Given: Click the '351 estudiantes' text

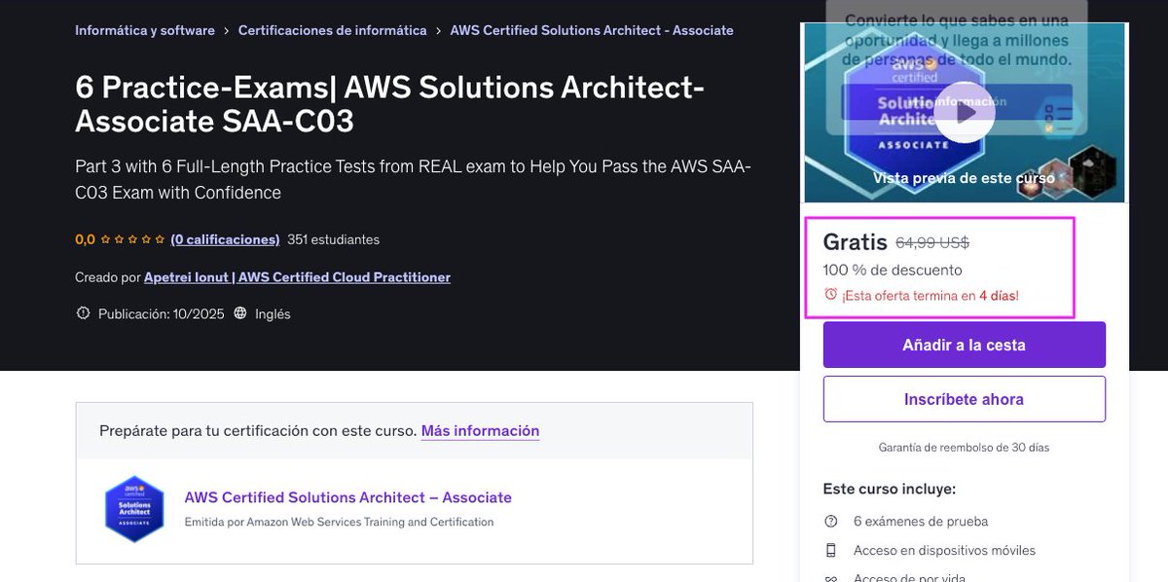Looking at the screenshot, I should (x=333, y=239).
